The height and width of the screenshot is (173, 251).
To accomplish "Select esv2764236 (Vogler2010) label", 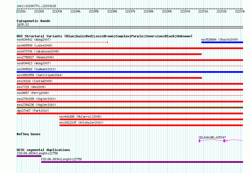I will tap(36, 105).
